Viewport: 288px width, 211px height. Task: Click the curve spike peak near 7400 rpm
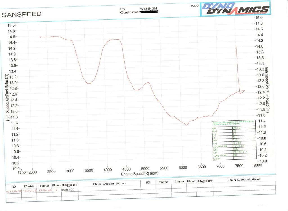236,45
